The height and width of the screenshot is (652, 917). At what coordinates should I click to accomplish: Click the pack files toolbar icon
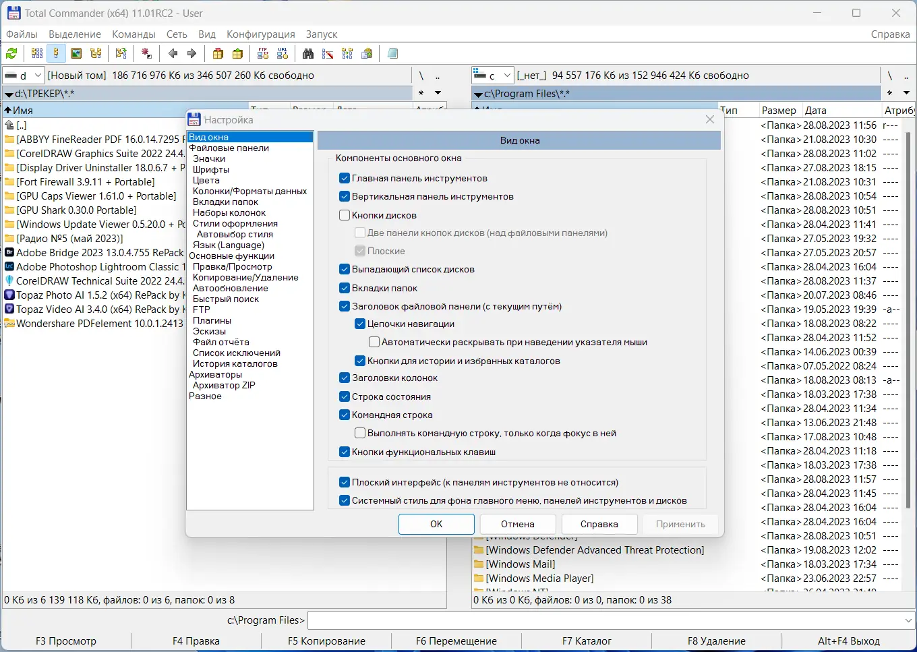218,53
